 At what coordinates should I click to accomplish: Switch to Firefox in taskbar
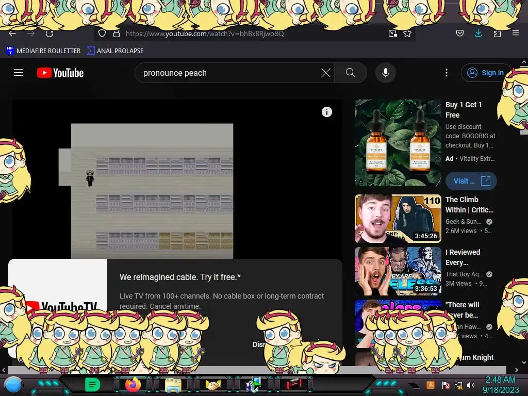coord(133,385)
